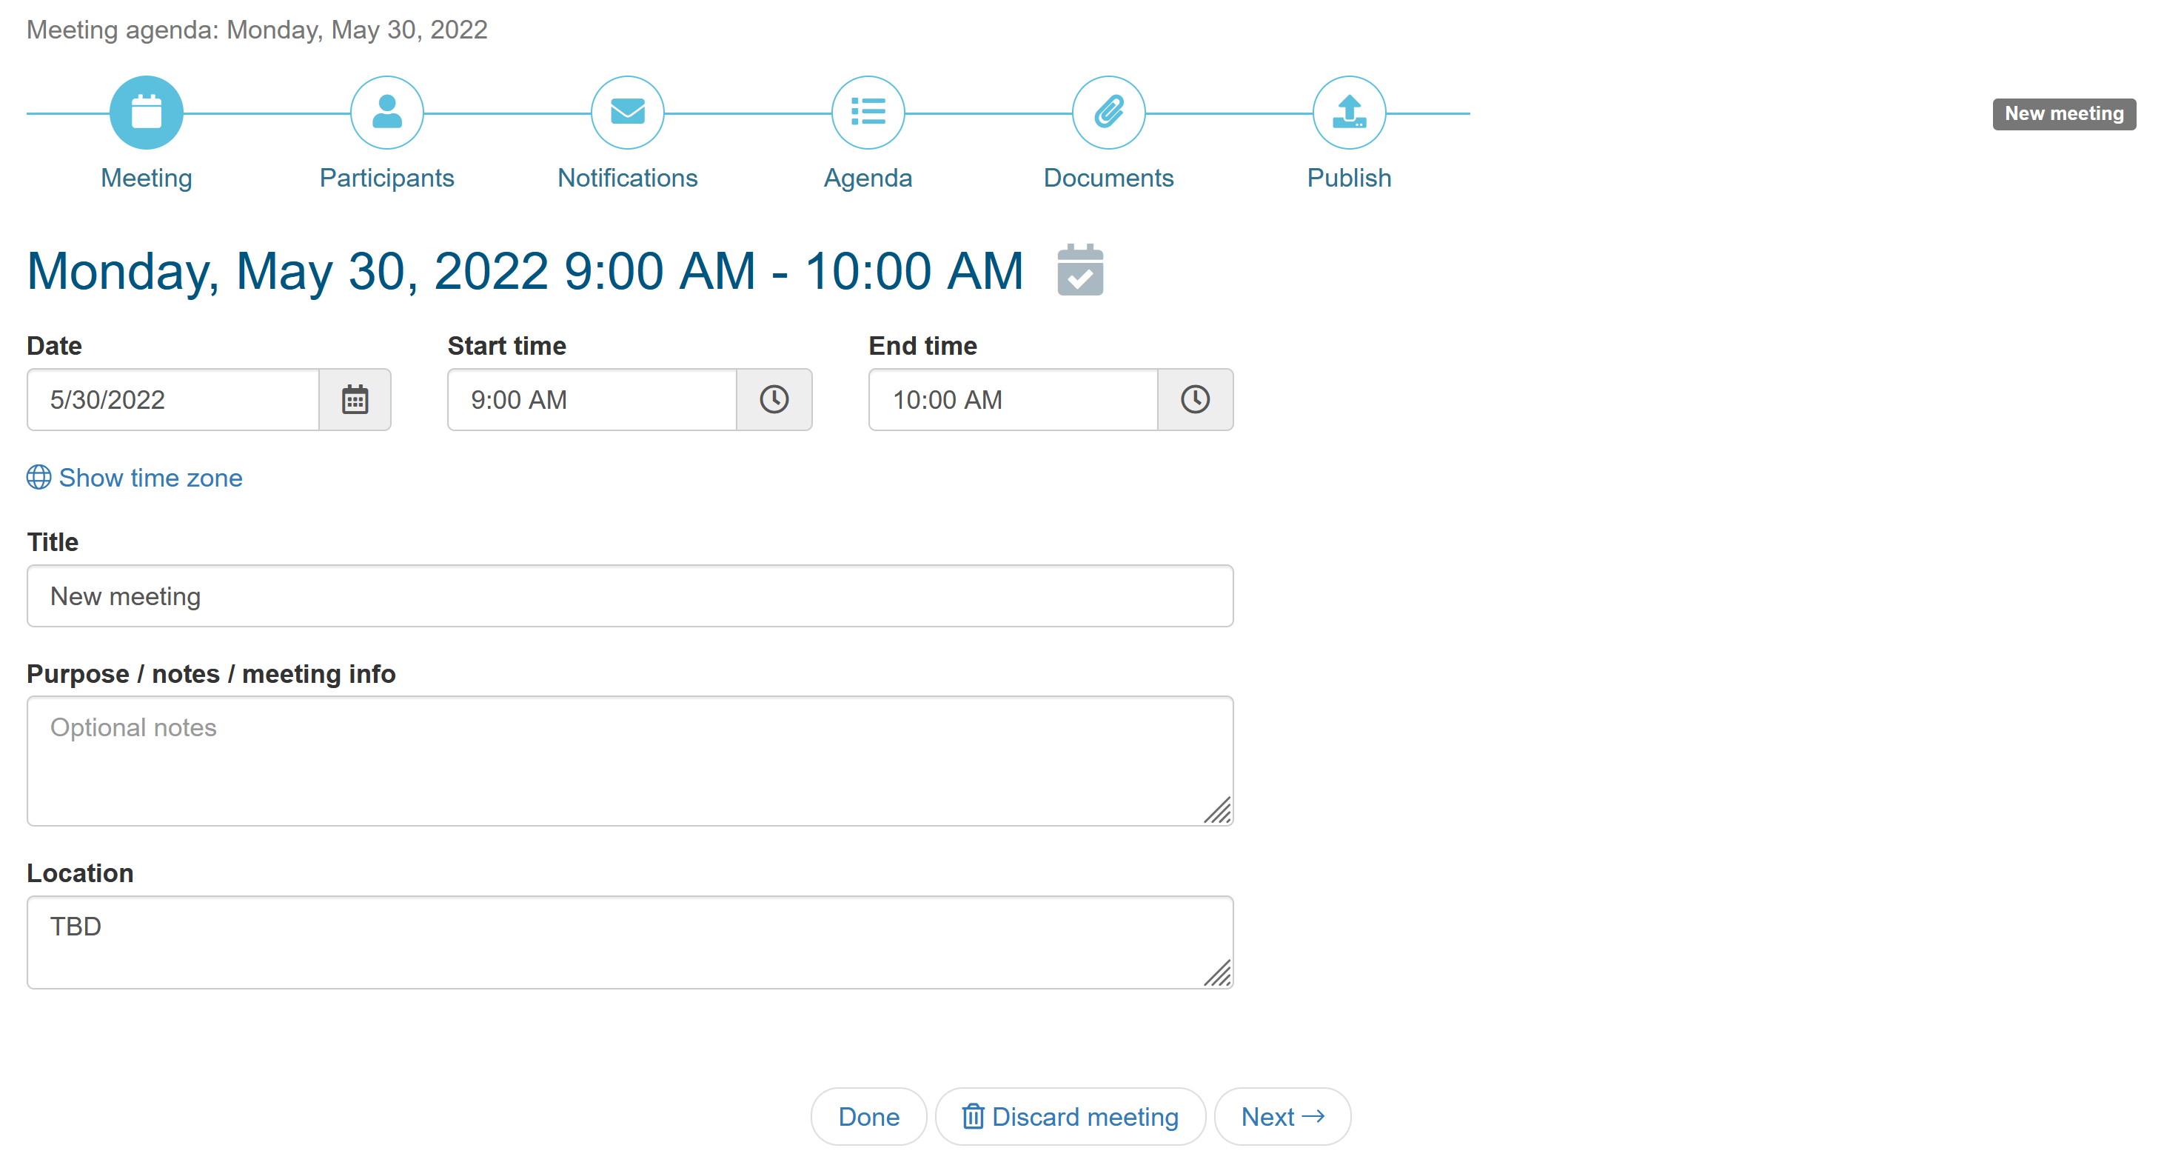Go to the Notifications envelope icon
This screenshot has height=1168, width=2164.
(628, 113)
